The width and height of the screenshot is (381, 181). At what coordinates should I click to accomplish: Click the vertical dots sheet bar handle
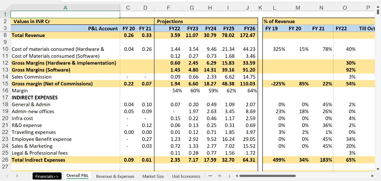(229, 176)
